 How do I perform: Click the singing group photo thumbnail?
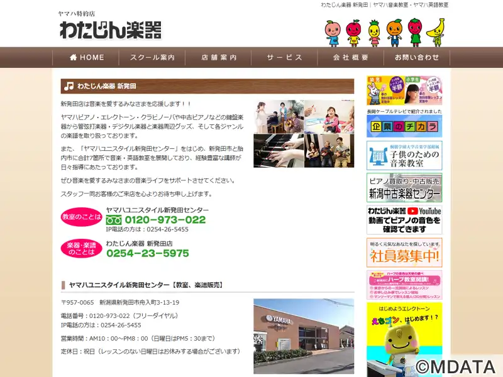point(279,117)
